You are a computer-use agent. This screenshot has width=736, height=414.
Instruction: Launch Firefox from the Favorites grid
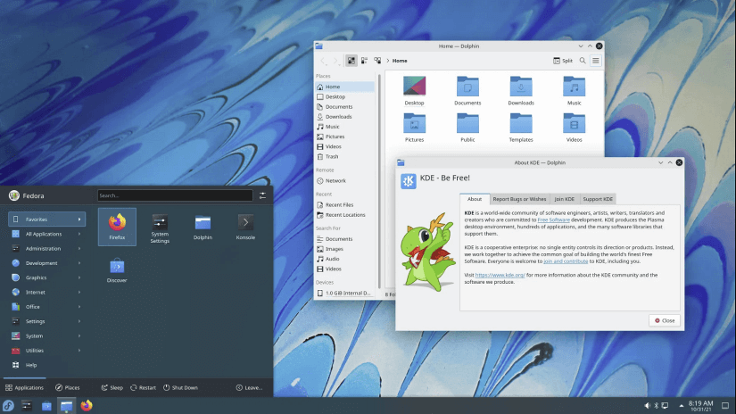117,227
